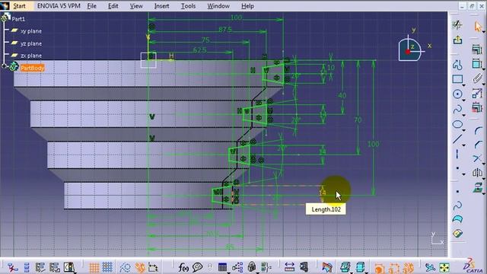Expand the Circle tool flyout arrow

coord(463,100)
